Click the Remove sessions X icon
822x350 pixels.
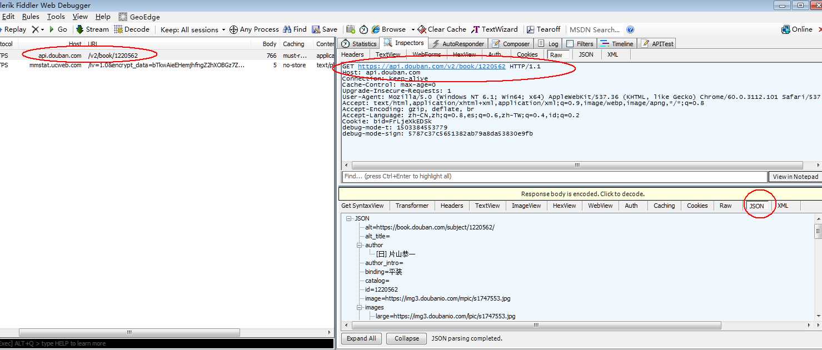[x=35, y=29]
